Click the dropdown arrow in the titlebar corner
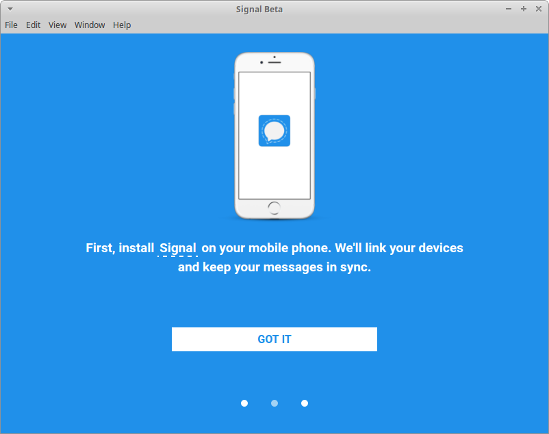 (x=9, y=9)
